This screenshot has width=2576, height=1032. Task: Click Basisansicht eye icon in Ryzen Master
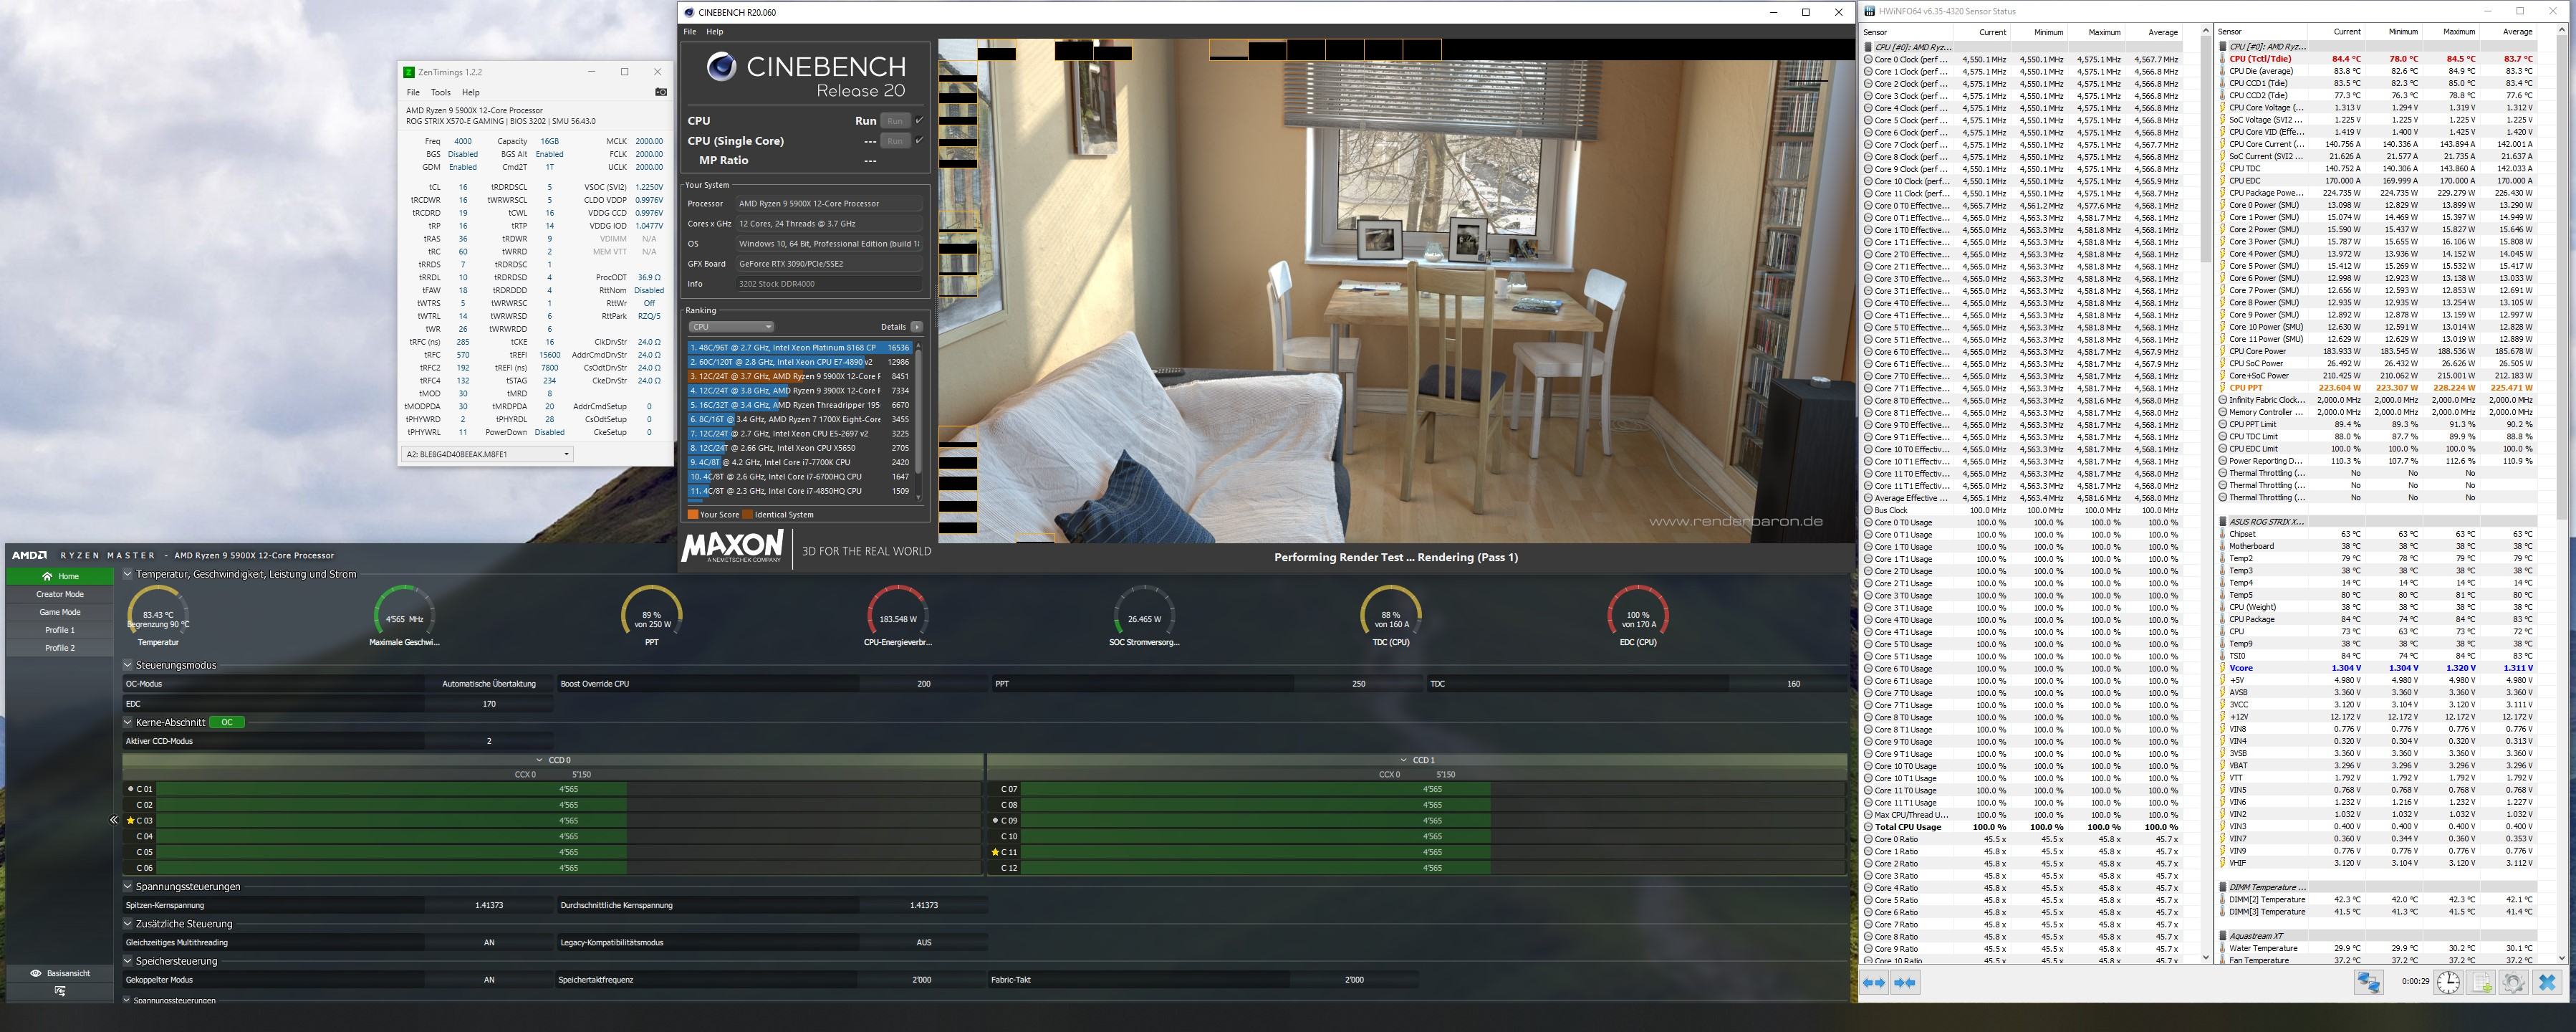point(36,973)
